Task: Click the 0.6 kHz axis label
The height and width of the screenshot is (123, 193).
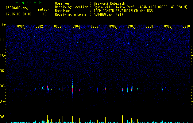Action: point(3,117)
